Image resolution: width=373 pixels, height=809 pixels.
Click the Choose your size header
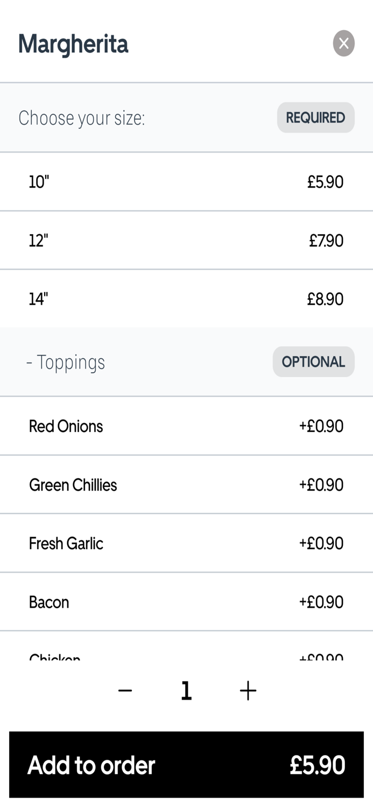82,118
